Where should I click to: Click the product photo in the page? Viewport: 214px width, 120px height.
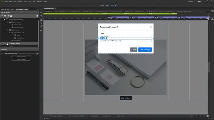pyautogui.click(x=126, y=67)
